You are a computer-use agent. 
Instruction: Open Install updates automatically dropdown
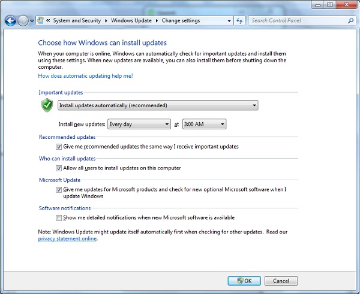158,105
